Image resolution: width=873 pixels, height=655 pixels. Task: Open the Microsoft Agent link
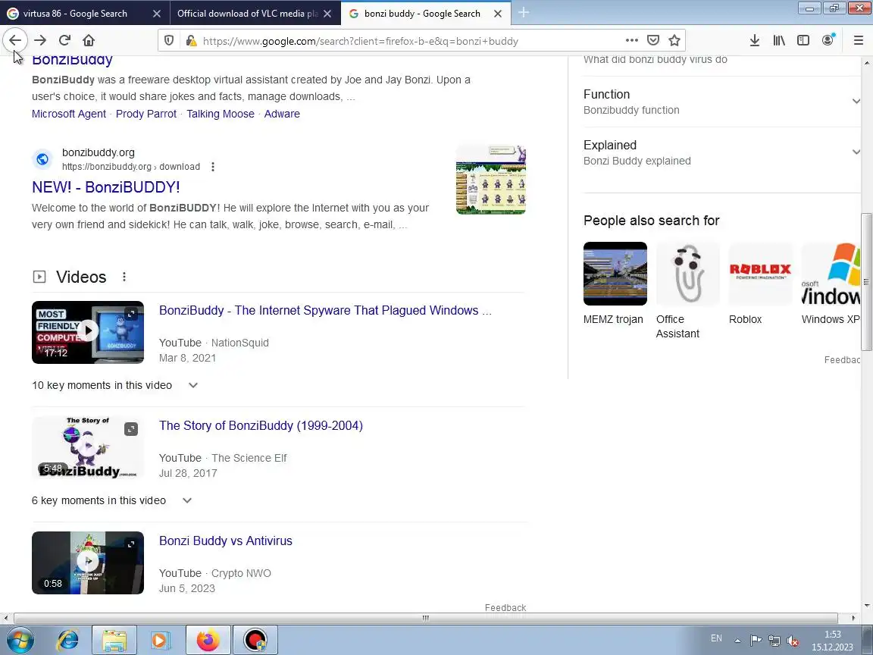click(x=68, y=114)
